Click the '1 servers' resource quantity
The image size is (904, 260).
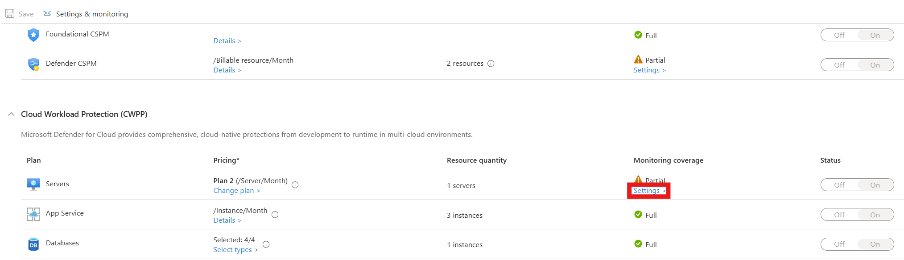461,186
